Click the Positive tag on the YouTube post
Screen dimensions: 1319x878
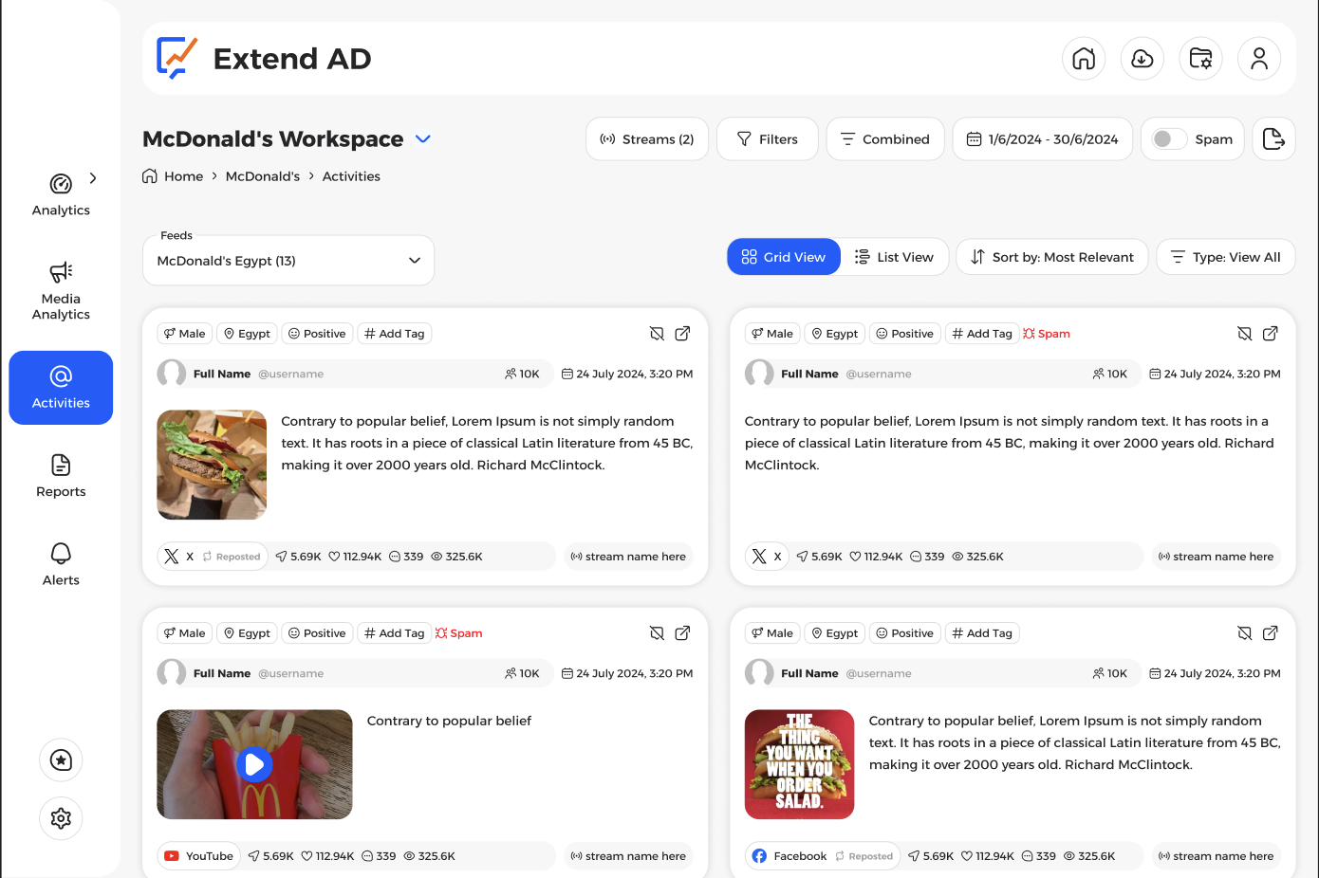[x=317, y=633]
